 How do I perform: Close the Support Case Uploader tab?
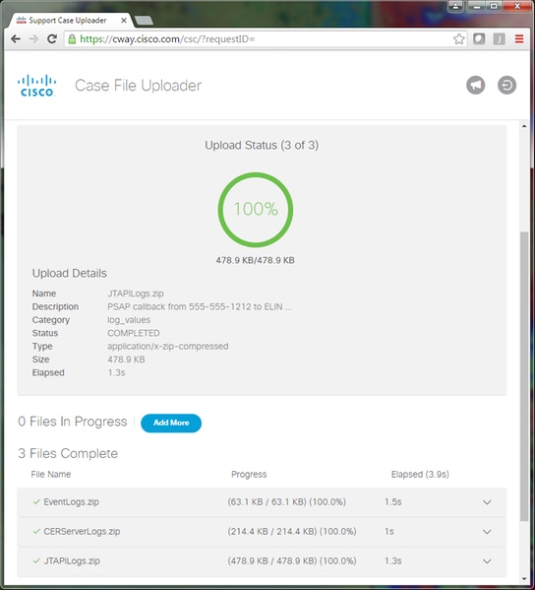tap(124, 21)
